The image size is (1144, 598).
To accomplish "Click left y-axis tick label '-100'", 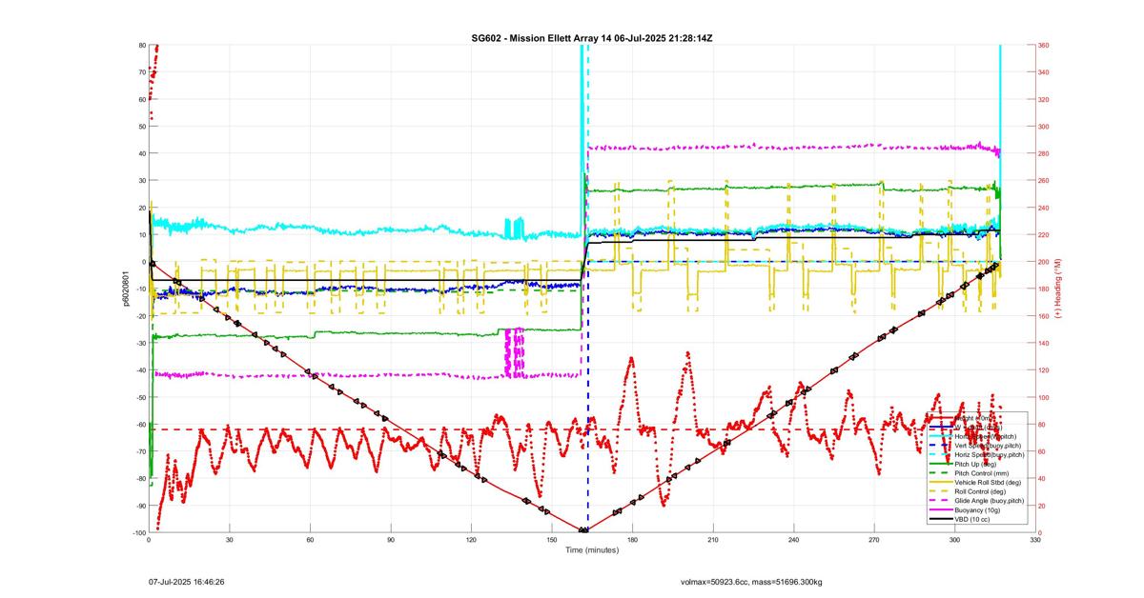I will pyautogui.click(x=138, y=532).
